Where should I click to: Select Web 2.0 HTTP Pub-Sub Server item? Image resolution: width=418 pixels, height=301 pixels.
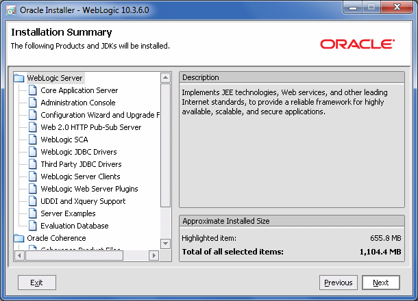tap(91, 127)
